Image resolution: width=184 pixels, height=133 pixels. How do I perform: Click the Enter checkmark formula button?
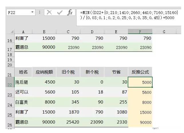[x=60, y=12]
